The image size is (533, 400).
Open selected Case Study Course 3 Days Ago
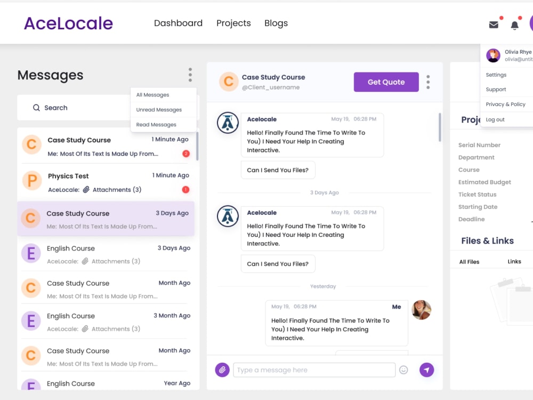click(106, 219)
